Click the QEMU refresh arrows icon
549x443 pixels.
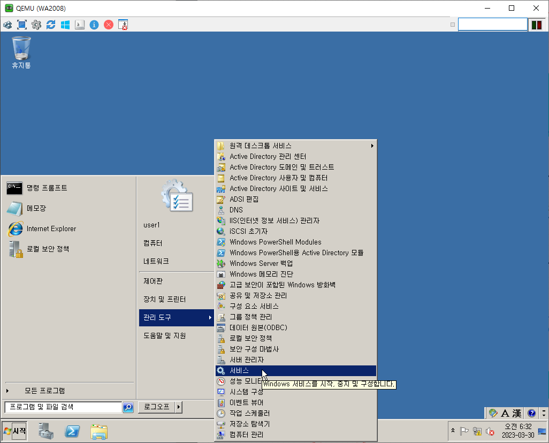51,25
